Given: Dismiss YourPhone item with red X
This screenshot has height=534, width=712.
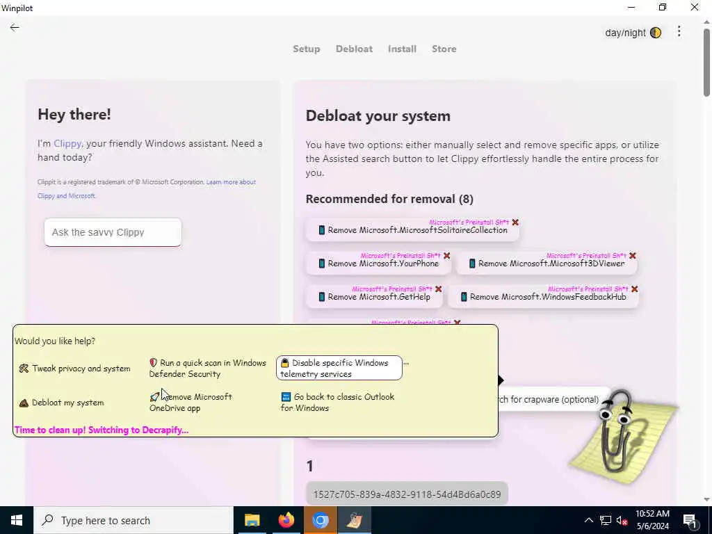Looking at the screenshot, I should click(x=447, y=256).
